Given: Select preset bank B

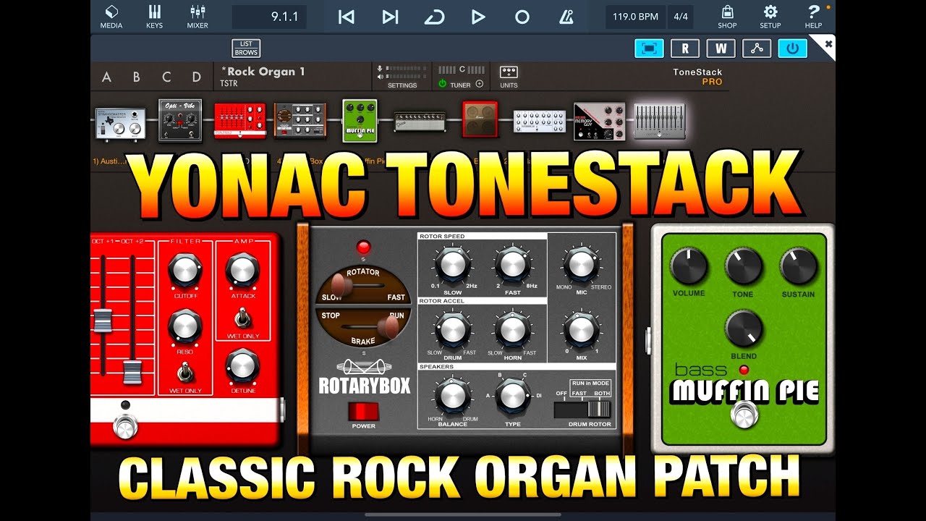Looking at the screenshot, I should (x=136, y=77).
